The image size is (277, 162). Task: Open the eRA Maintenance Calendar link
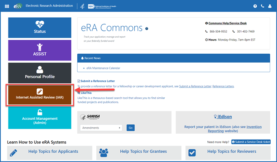coord(103,68)
